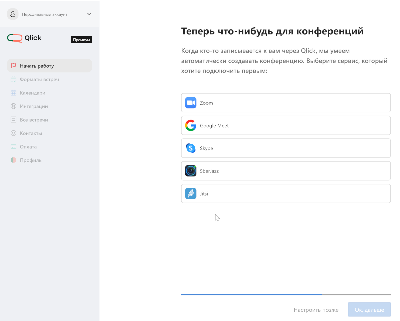Viewport: 400px width, 321px height.
Task: Click the smiley icon beside Контакты
Action: [x=13, y=133]
